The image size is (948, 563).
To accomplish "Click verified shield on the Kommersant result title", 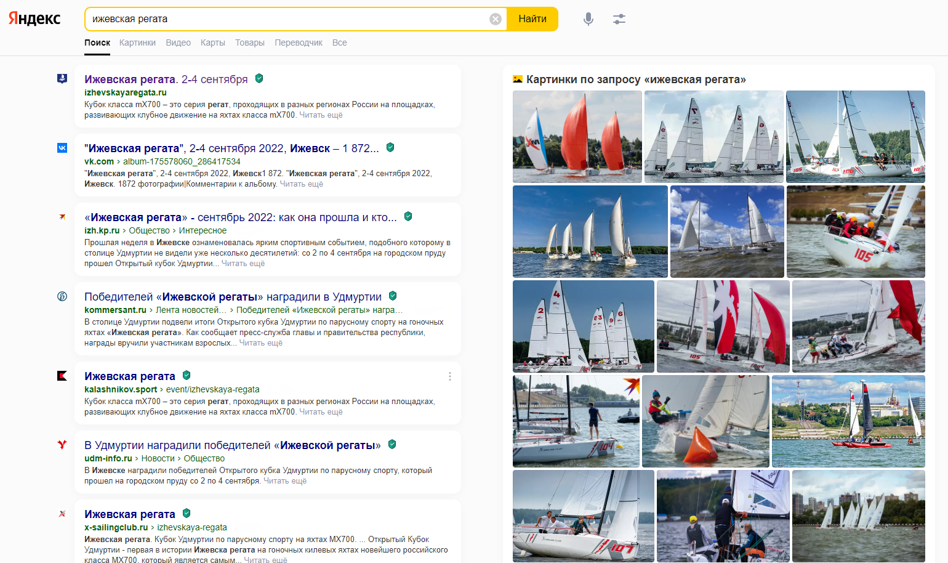I will (x=393, y=296).
